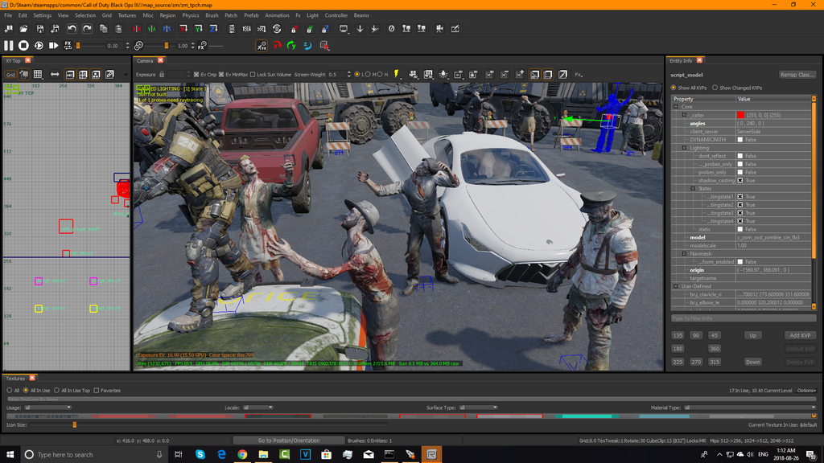Collapse the User-Defined property group
This screenshot has width=824, height=463.
pos(676,286)
